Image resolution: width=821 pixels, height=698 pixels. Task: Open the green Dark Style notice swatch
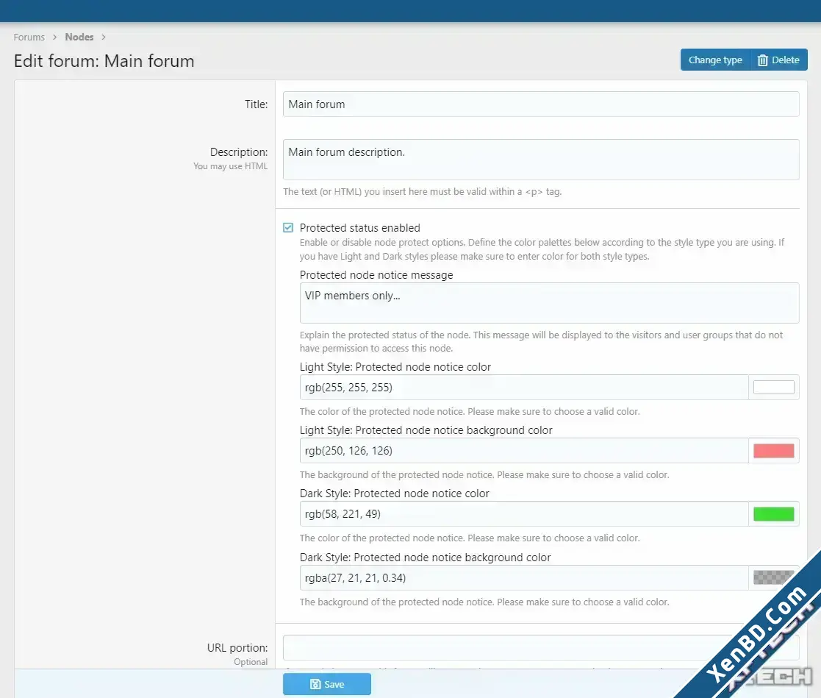(x=773, y=514)
